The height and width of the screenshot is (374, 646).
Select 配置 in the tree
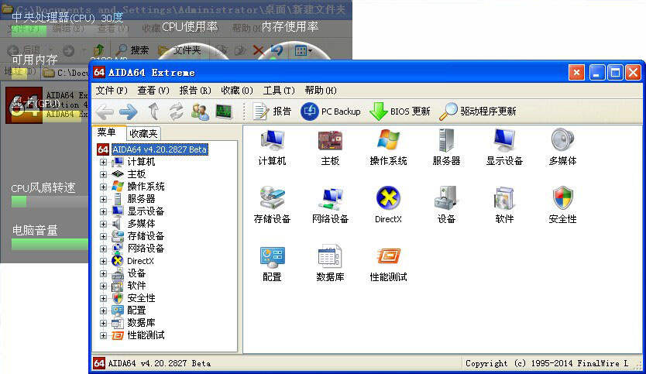click(136, 311)
